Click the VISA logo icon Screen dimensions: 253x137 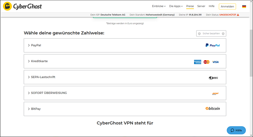[216, 62]
